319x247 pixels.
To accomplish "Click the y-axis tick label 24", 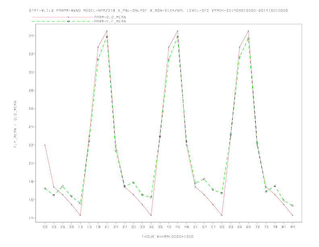I will coord(31,127).
